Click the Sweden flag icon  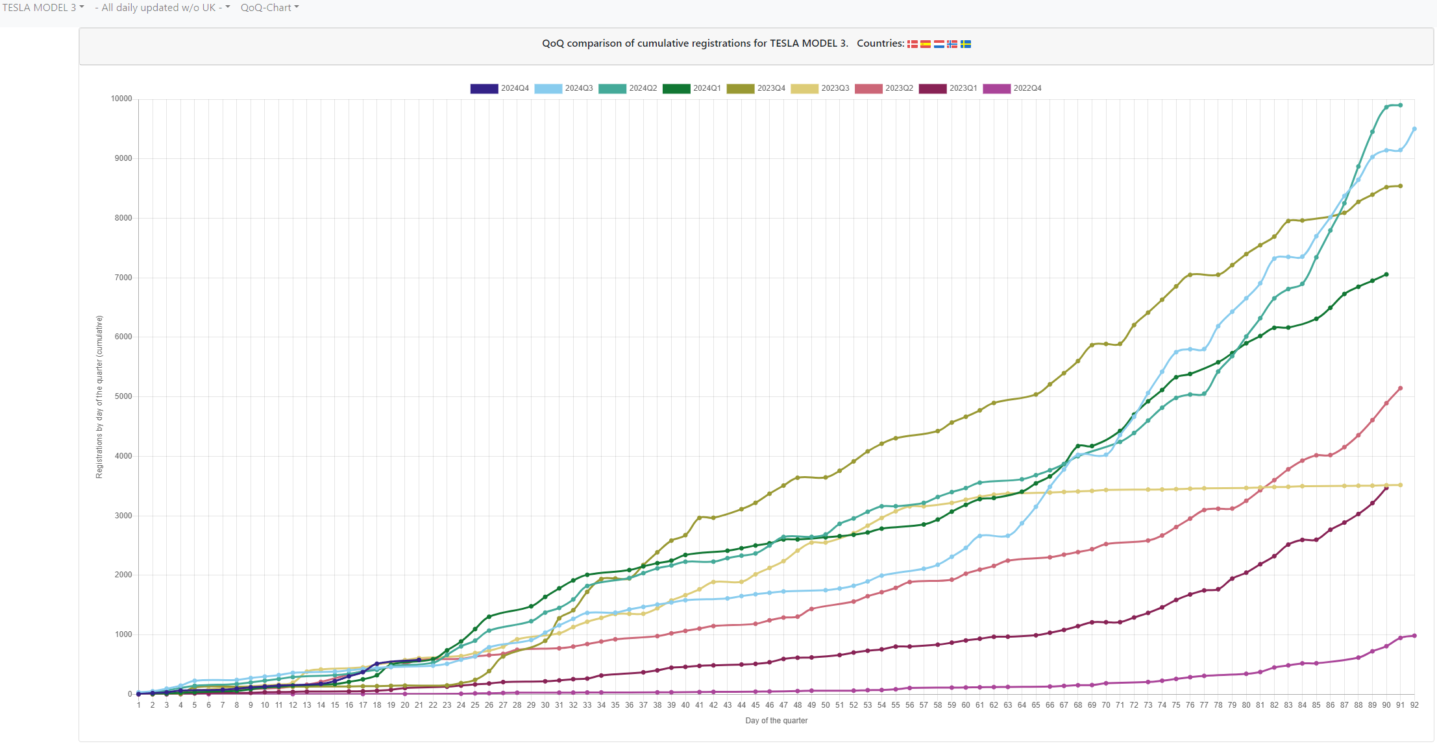tap(966, 44)
